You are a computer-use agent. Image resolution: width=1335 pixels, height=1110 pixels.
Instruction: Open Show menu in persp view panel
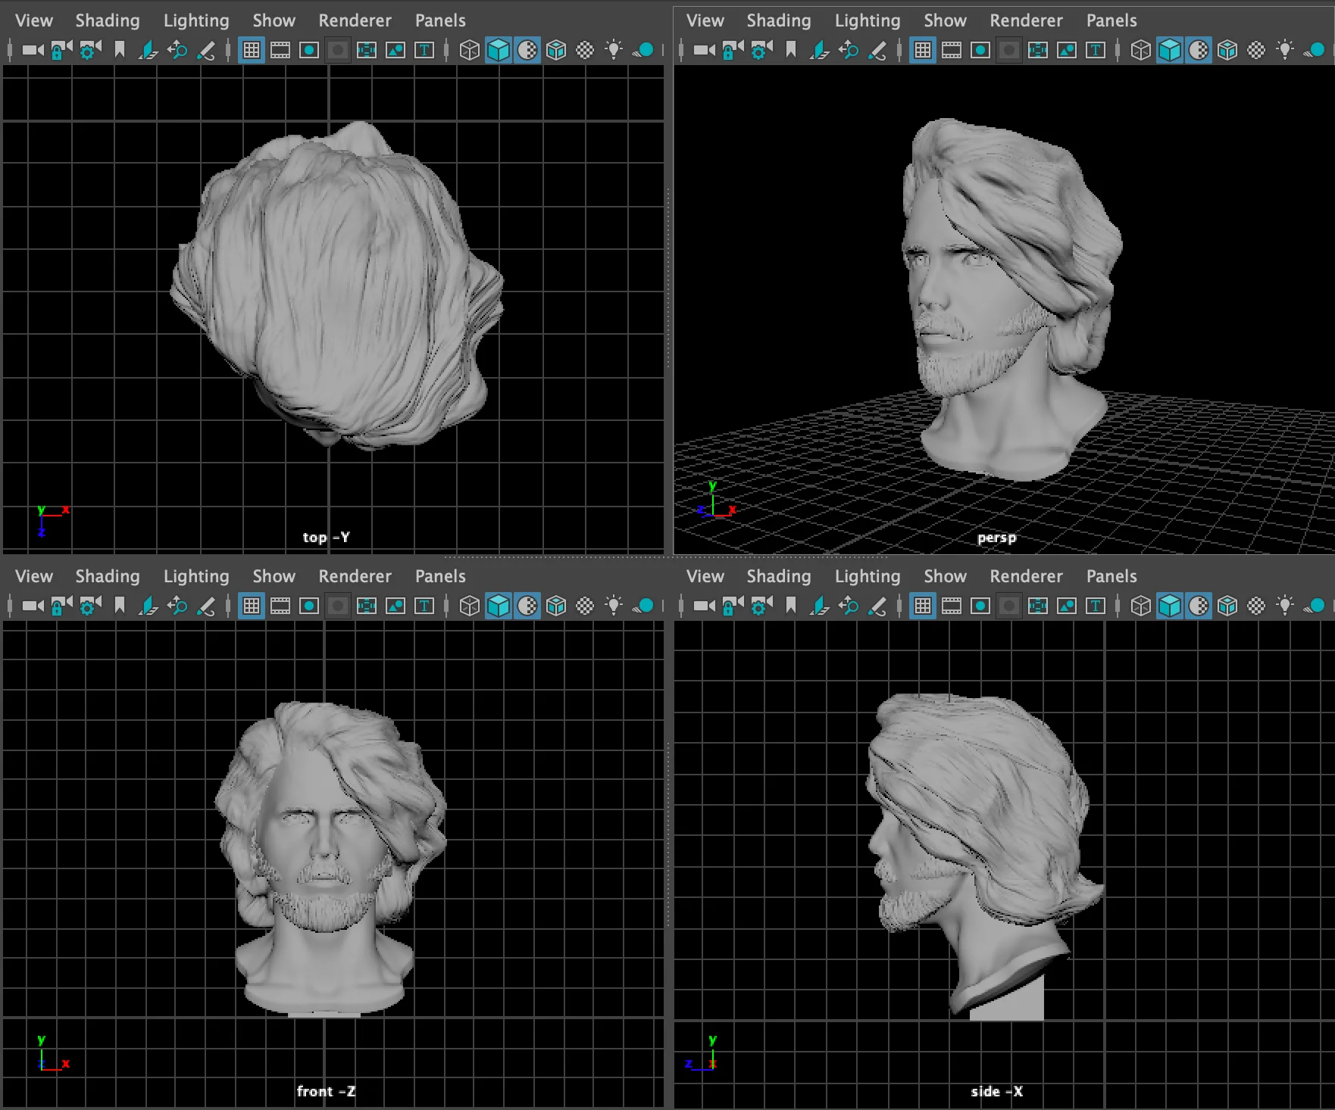click(945, 20)
